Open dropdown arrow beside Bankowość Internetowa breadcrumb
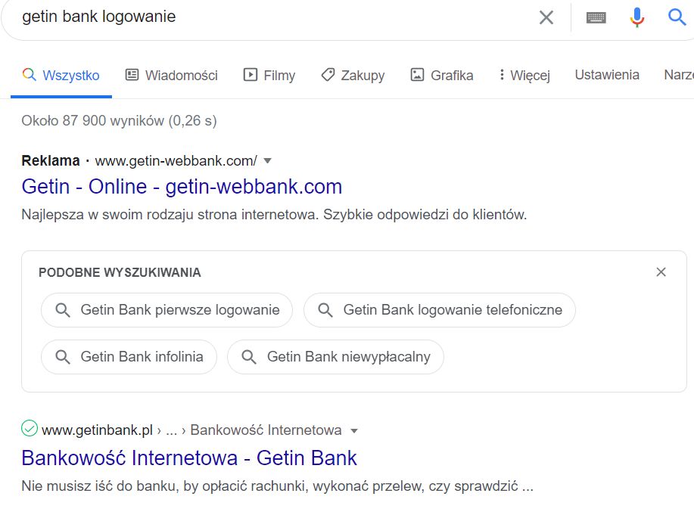This screenshot has height=512, width=694. point(353,430)
